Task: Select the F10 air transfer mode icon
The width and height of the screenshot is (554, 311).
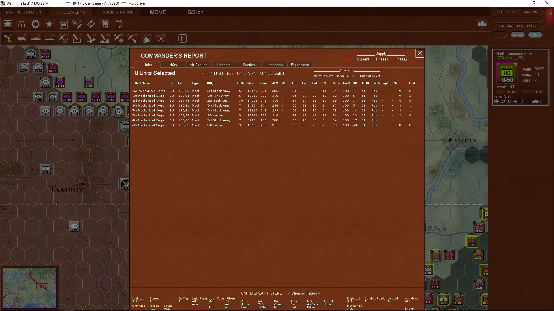Action: (132, 38)
